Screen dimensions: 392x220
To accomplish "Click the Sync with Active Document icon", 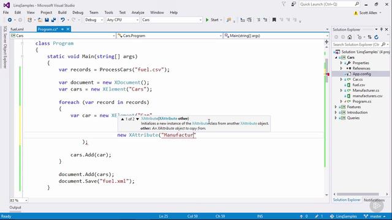I will (369, 37).
